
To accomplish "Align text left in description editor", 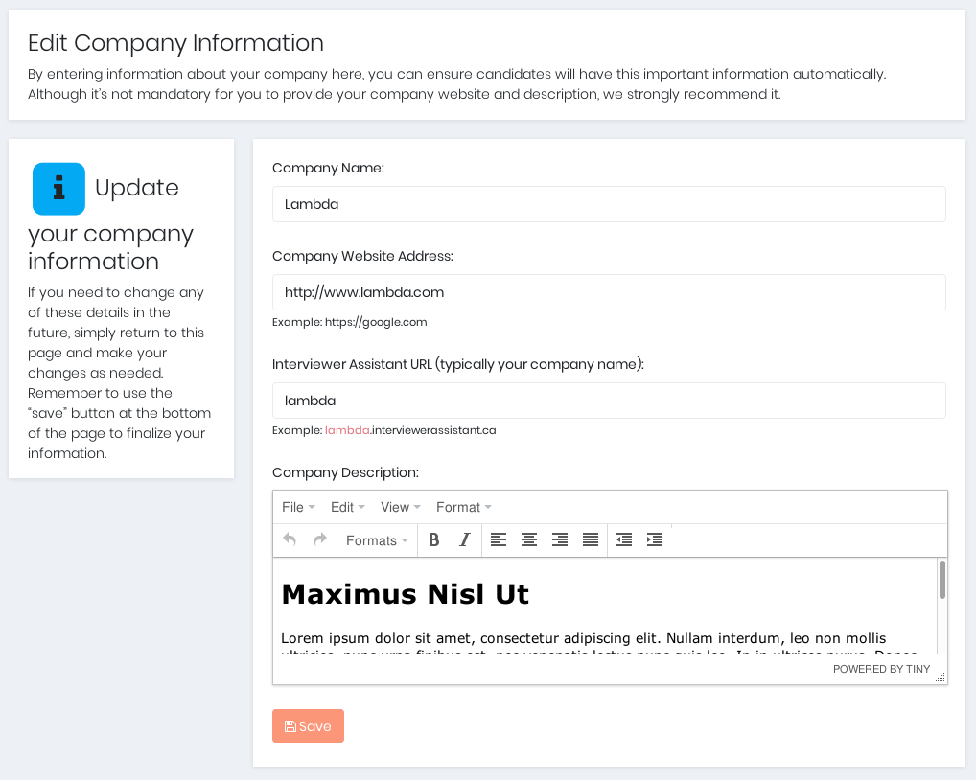I will click(499, 540).
